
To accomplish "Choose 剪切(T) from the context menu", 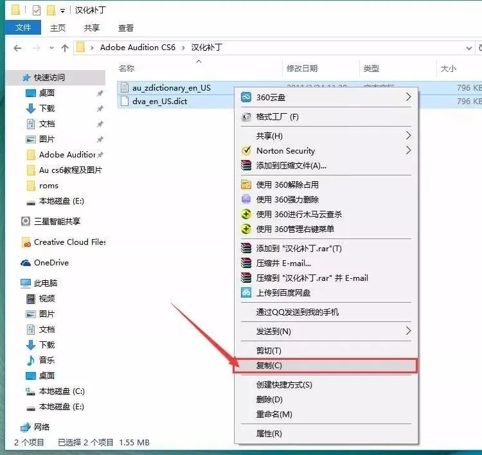I will point(326,350).
